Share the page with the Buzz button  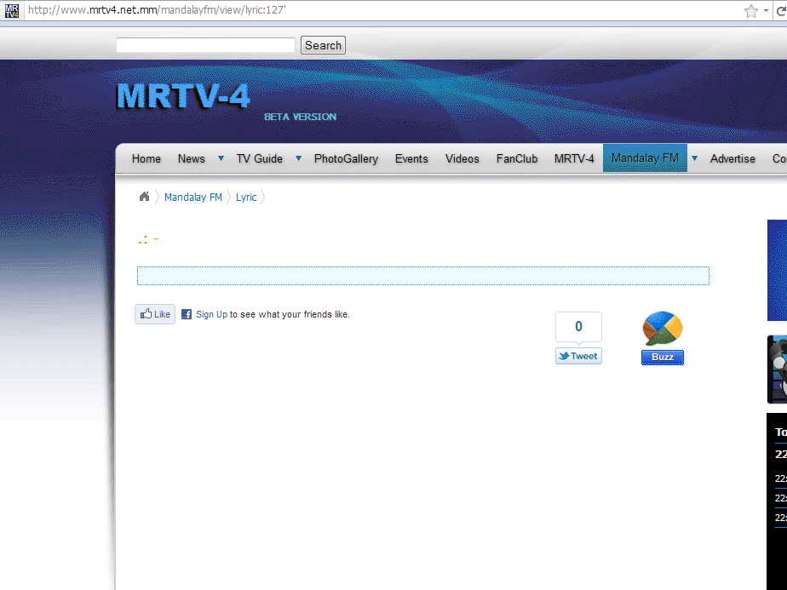(663, 358)
